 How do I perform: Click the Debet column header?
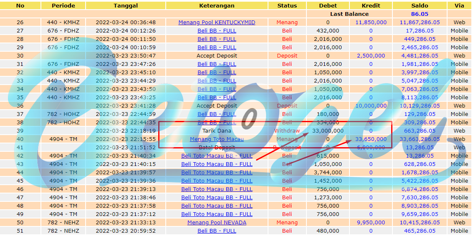point(328,5)
